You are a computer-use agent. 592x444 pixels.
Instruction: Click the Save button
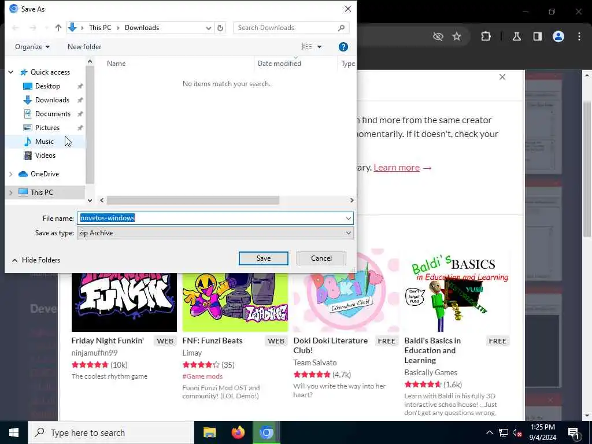click(x=264, y=258)
